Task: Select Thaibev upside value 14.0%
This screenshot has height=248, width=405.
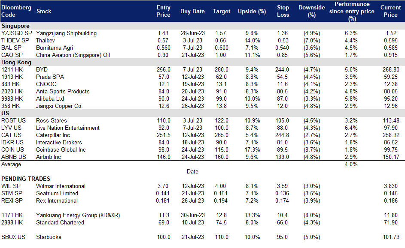Action: coord(252,40)
